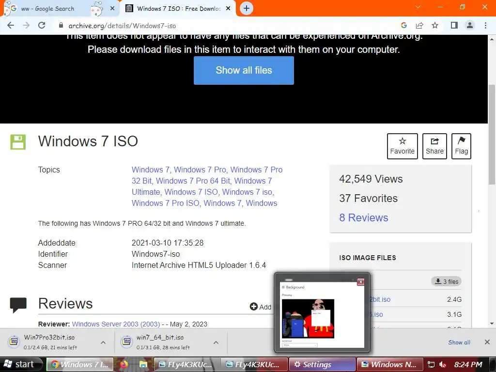Click the 3 files download badge
496x372 pixels.
[446, 281]
